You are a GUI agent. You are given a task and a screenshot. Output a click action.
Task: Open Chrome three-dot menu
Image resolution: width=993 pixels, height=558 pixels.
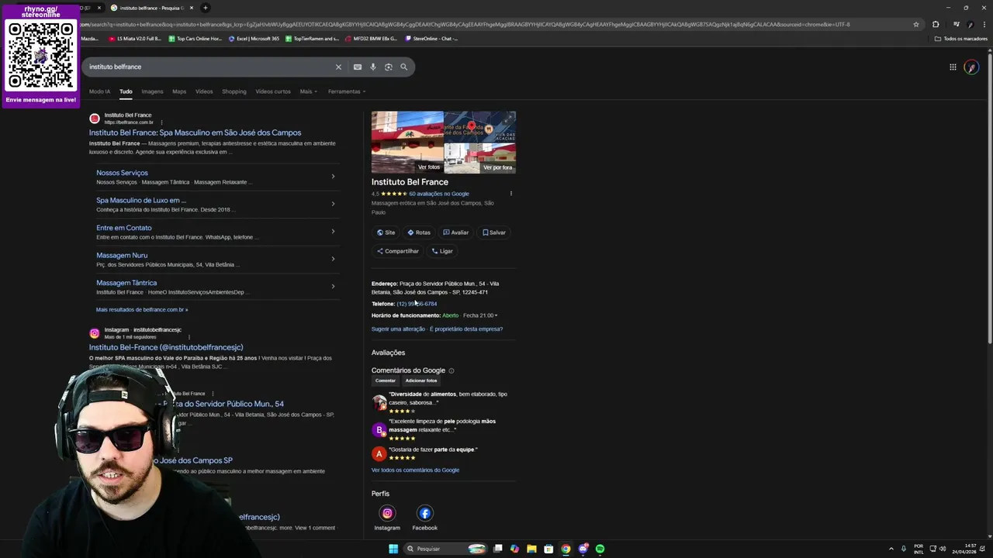point(985,24)
